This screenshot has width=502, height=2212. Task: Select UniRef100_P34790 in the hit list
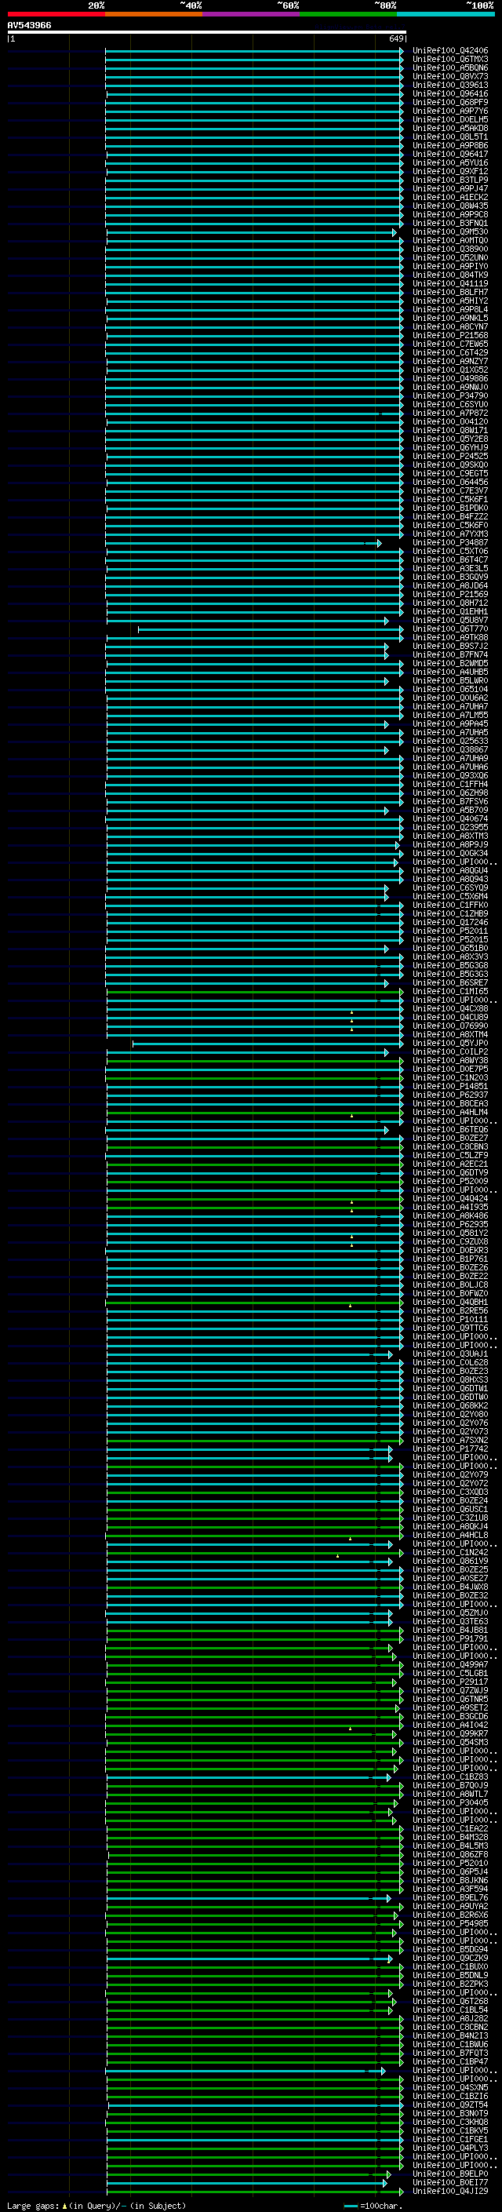pos(450,395)
